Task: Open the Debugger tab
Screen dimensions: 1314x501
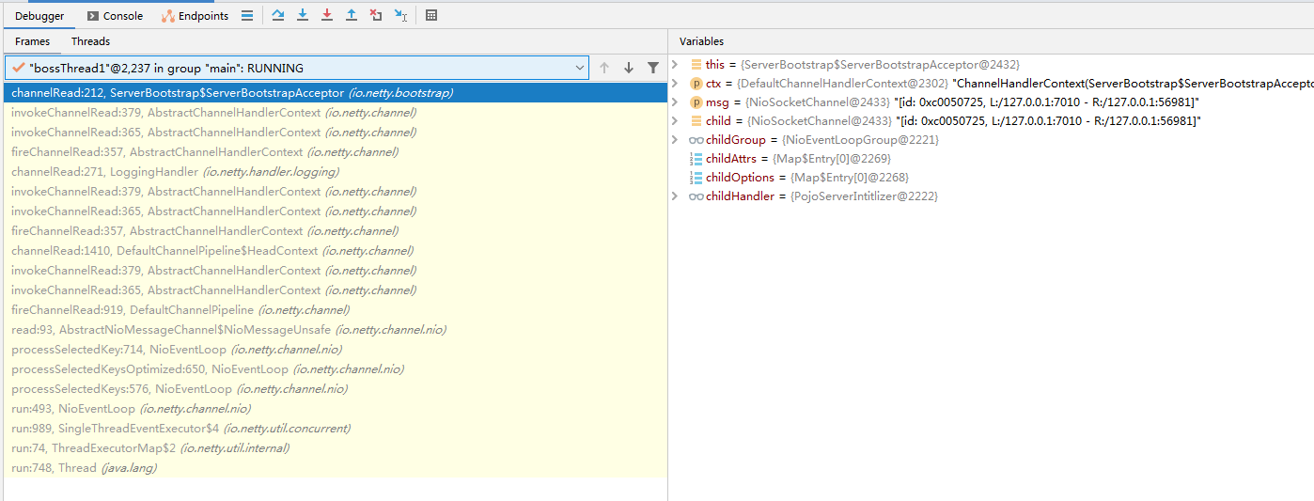Action: click(39, 16)
